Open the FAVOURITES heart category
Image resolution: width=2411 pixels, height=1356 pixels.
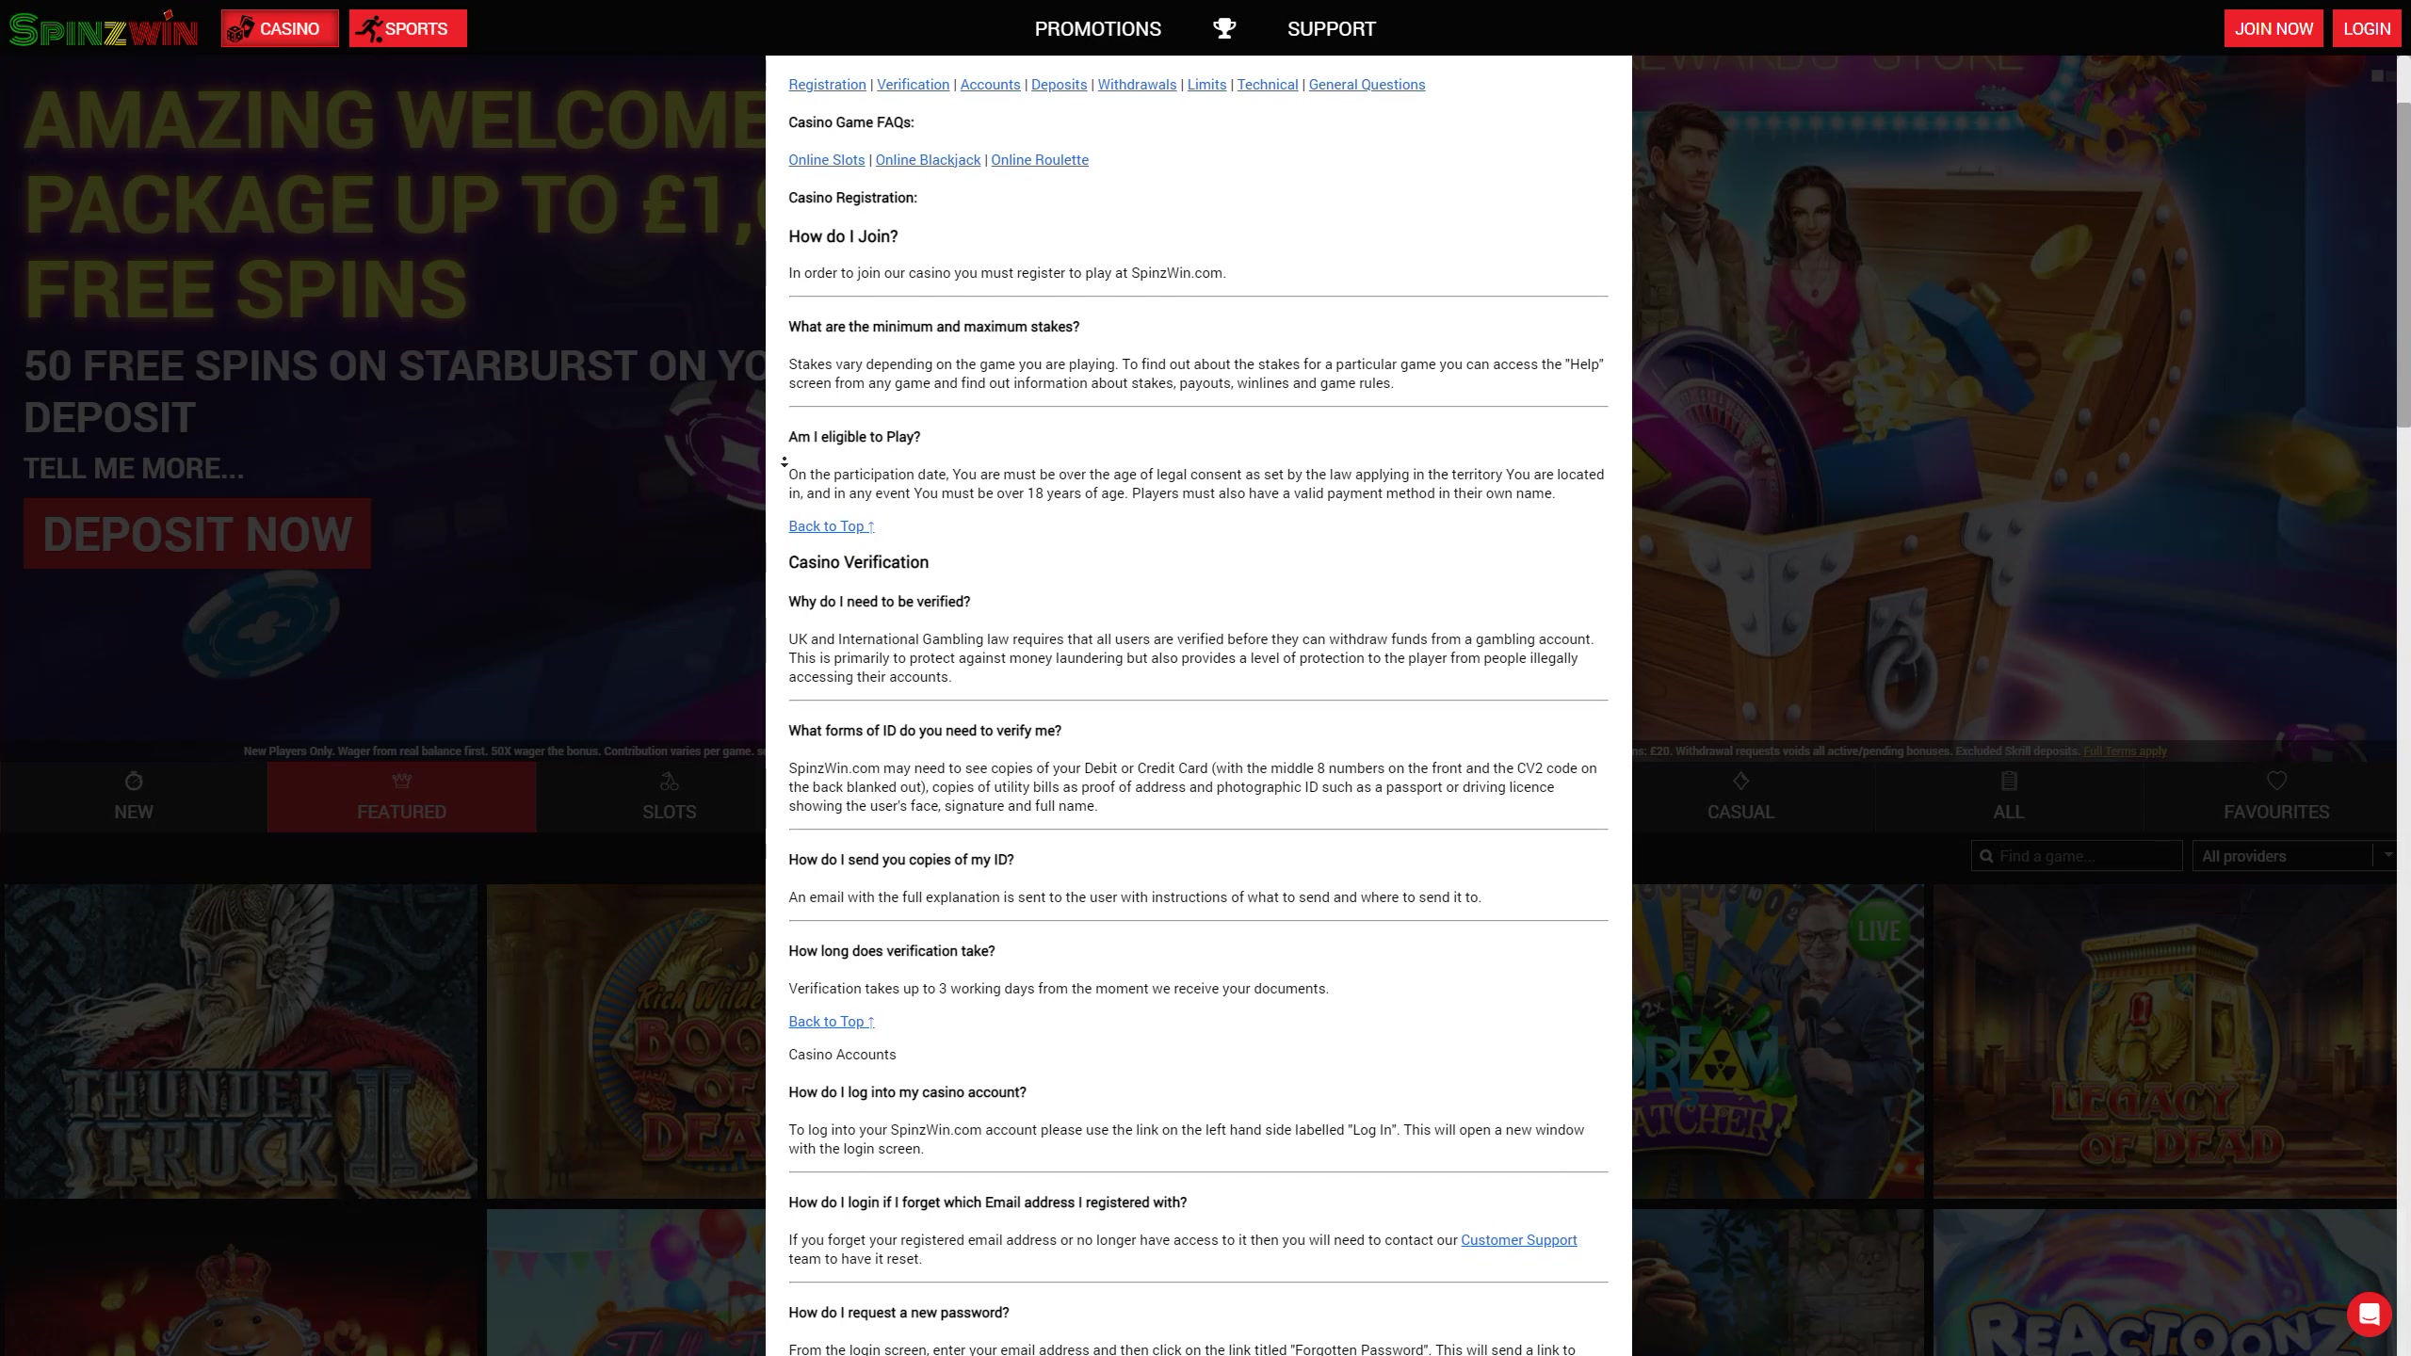(x=2276, y=783)
